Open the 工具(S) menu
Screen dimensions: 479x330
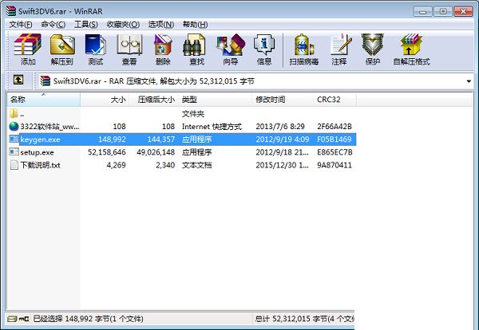pyautogui.click(x=86, y=25)
